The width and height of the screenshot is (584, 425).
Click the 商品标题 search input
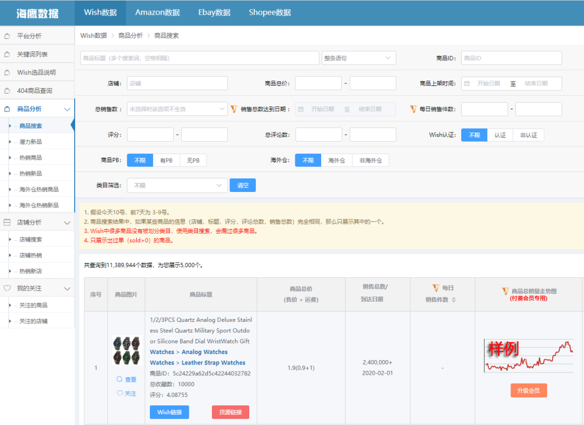click(x=200, y=58)
